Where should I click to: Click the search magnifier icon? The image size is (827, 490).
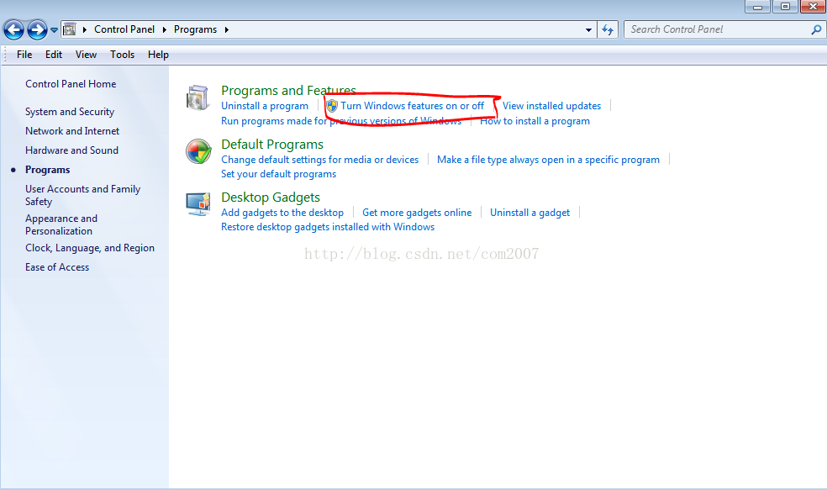[x=816, y=29]
